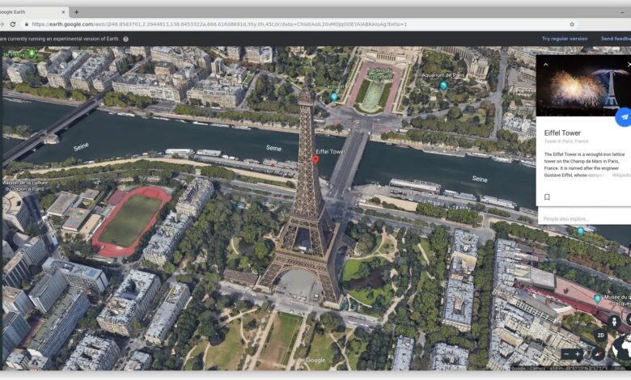The height and width of the screenshot is (380, 631).
Task: Select the Aquarium de Paris marker pin
Action: (x=443, y=85)
